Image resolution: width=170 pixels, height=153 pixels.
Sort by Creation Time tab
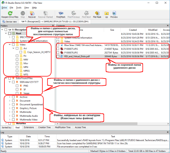pos(44,128)
